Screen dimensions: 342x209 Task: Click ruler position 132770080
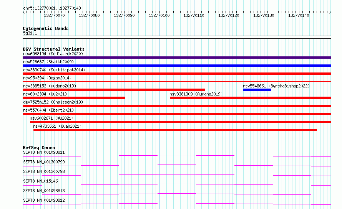[89, 15]
